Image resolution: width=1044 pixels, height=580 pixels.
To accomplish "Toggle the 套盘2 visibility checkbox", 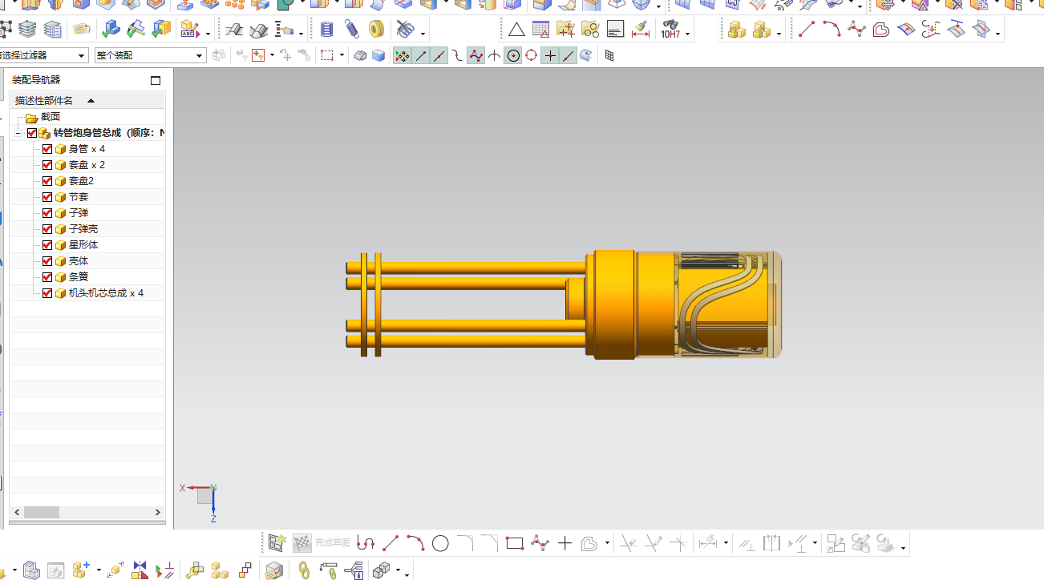I will click(47, 181).
